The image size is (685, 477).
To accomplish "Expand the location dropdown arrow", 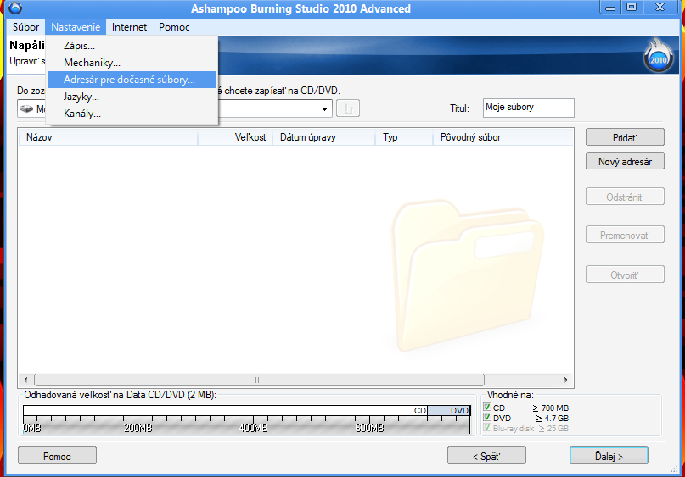I will [x=324, y=108].
